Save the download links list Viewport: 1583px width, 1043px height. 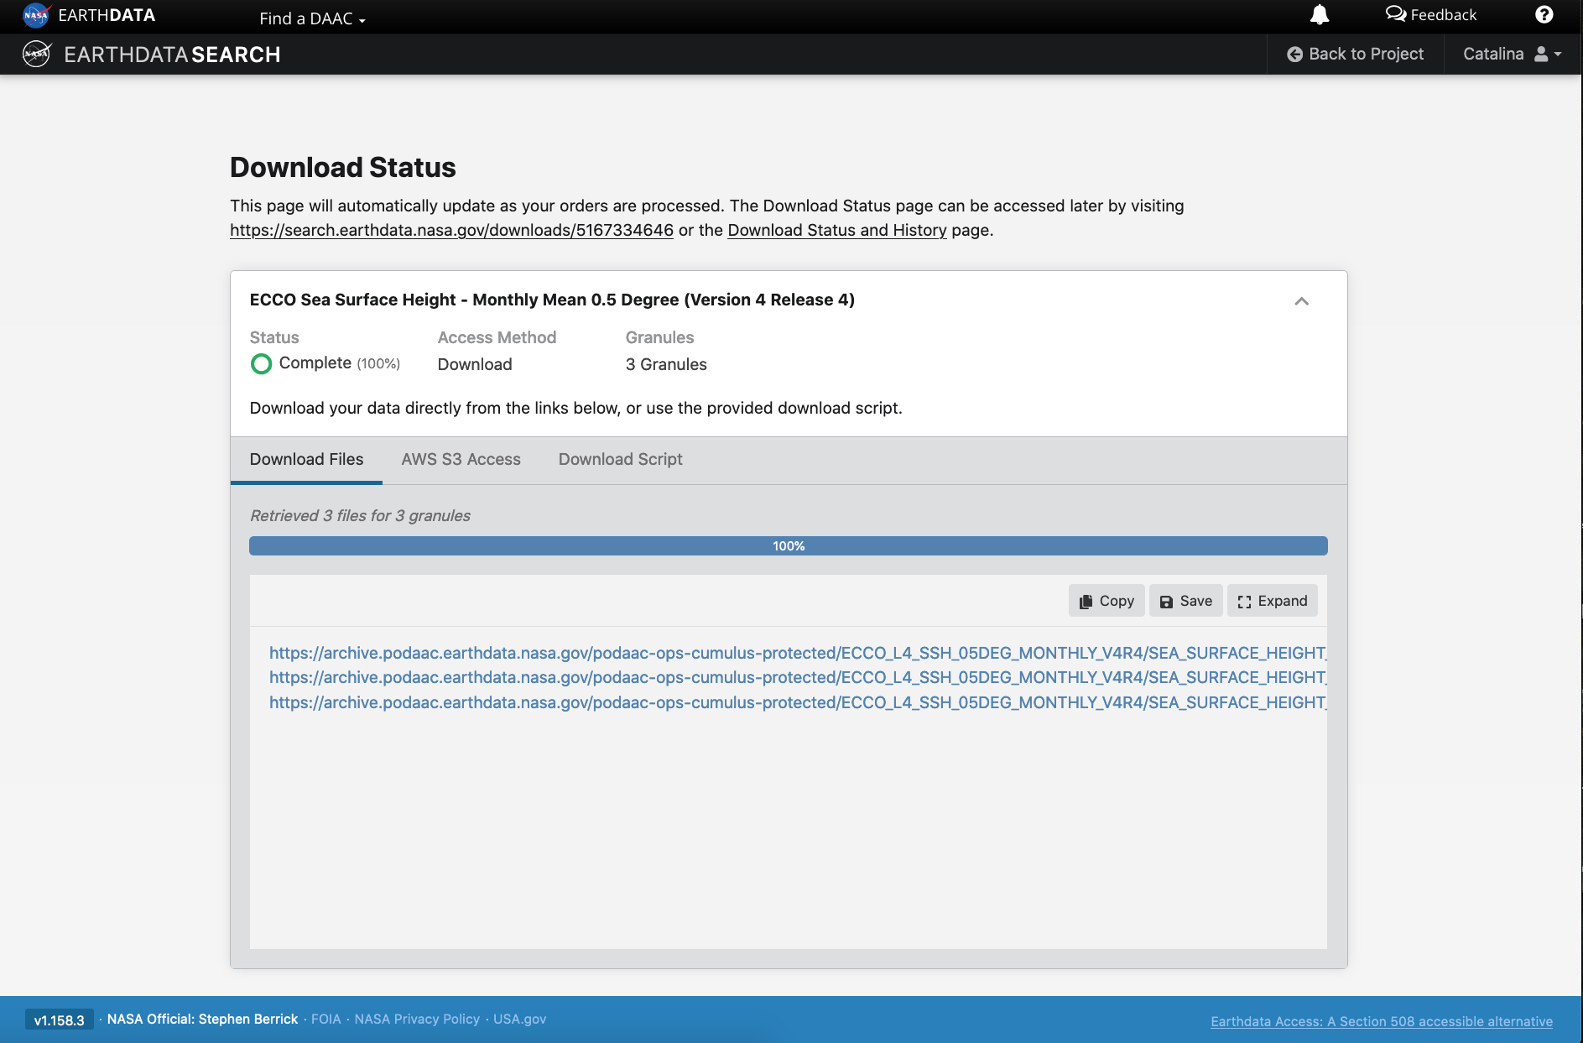point(1185,601)
